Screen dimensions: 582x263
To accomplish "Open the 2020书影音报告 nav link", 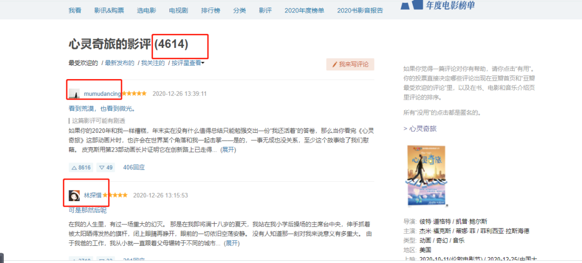I will tap(360, 10).
